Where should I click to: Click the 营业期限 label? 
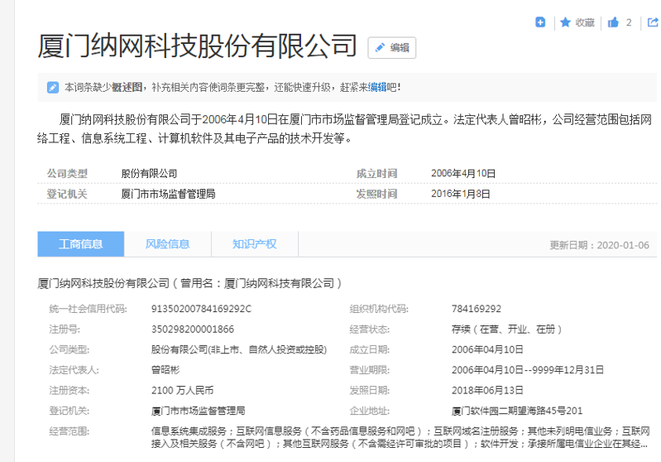tap(369, 370)
